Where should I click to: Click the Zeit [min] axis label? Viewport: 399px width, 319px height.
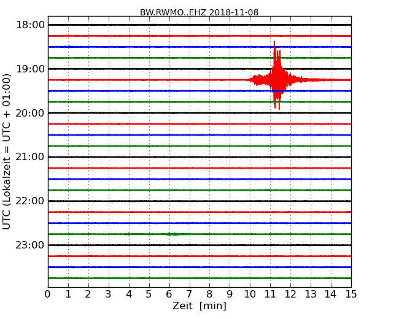tap(199, 306)
